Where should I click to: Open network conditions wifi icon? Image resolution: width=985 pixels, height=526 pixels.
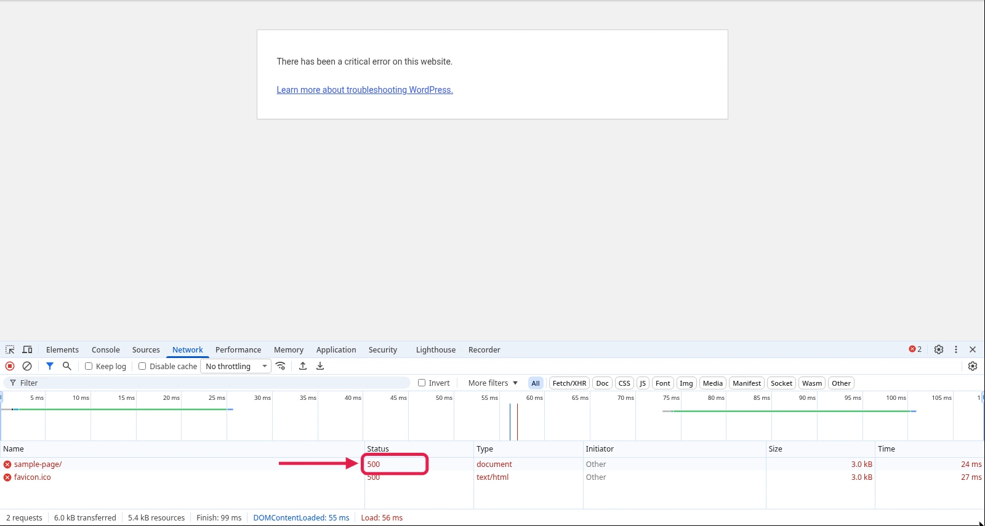pos(281,366)
